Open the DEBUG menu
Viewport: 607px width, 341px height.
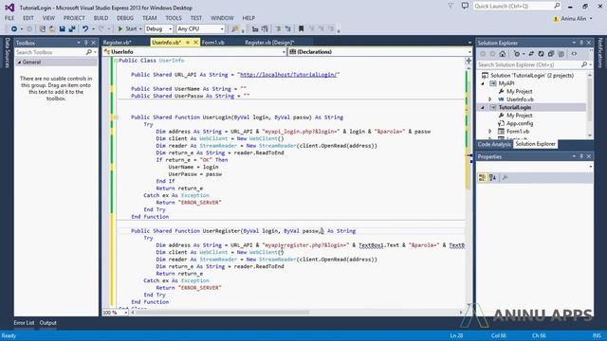(x=125, y=18)
